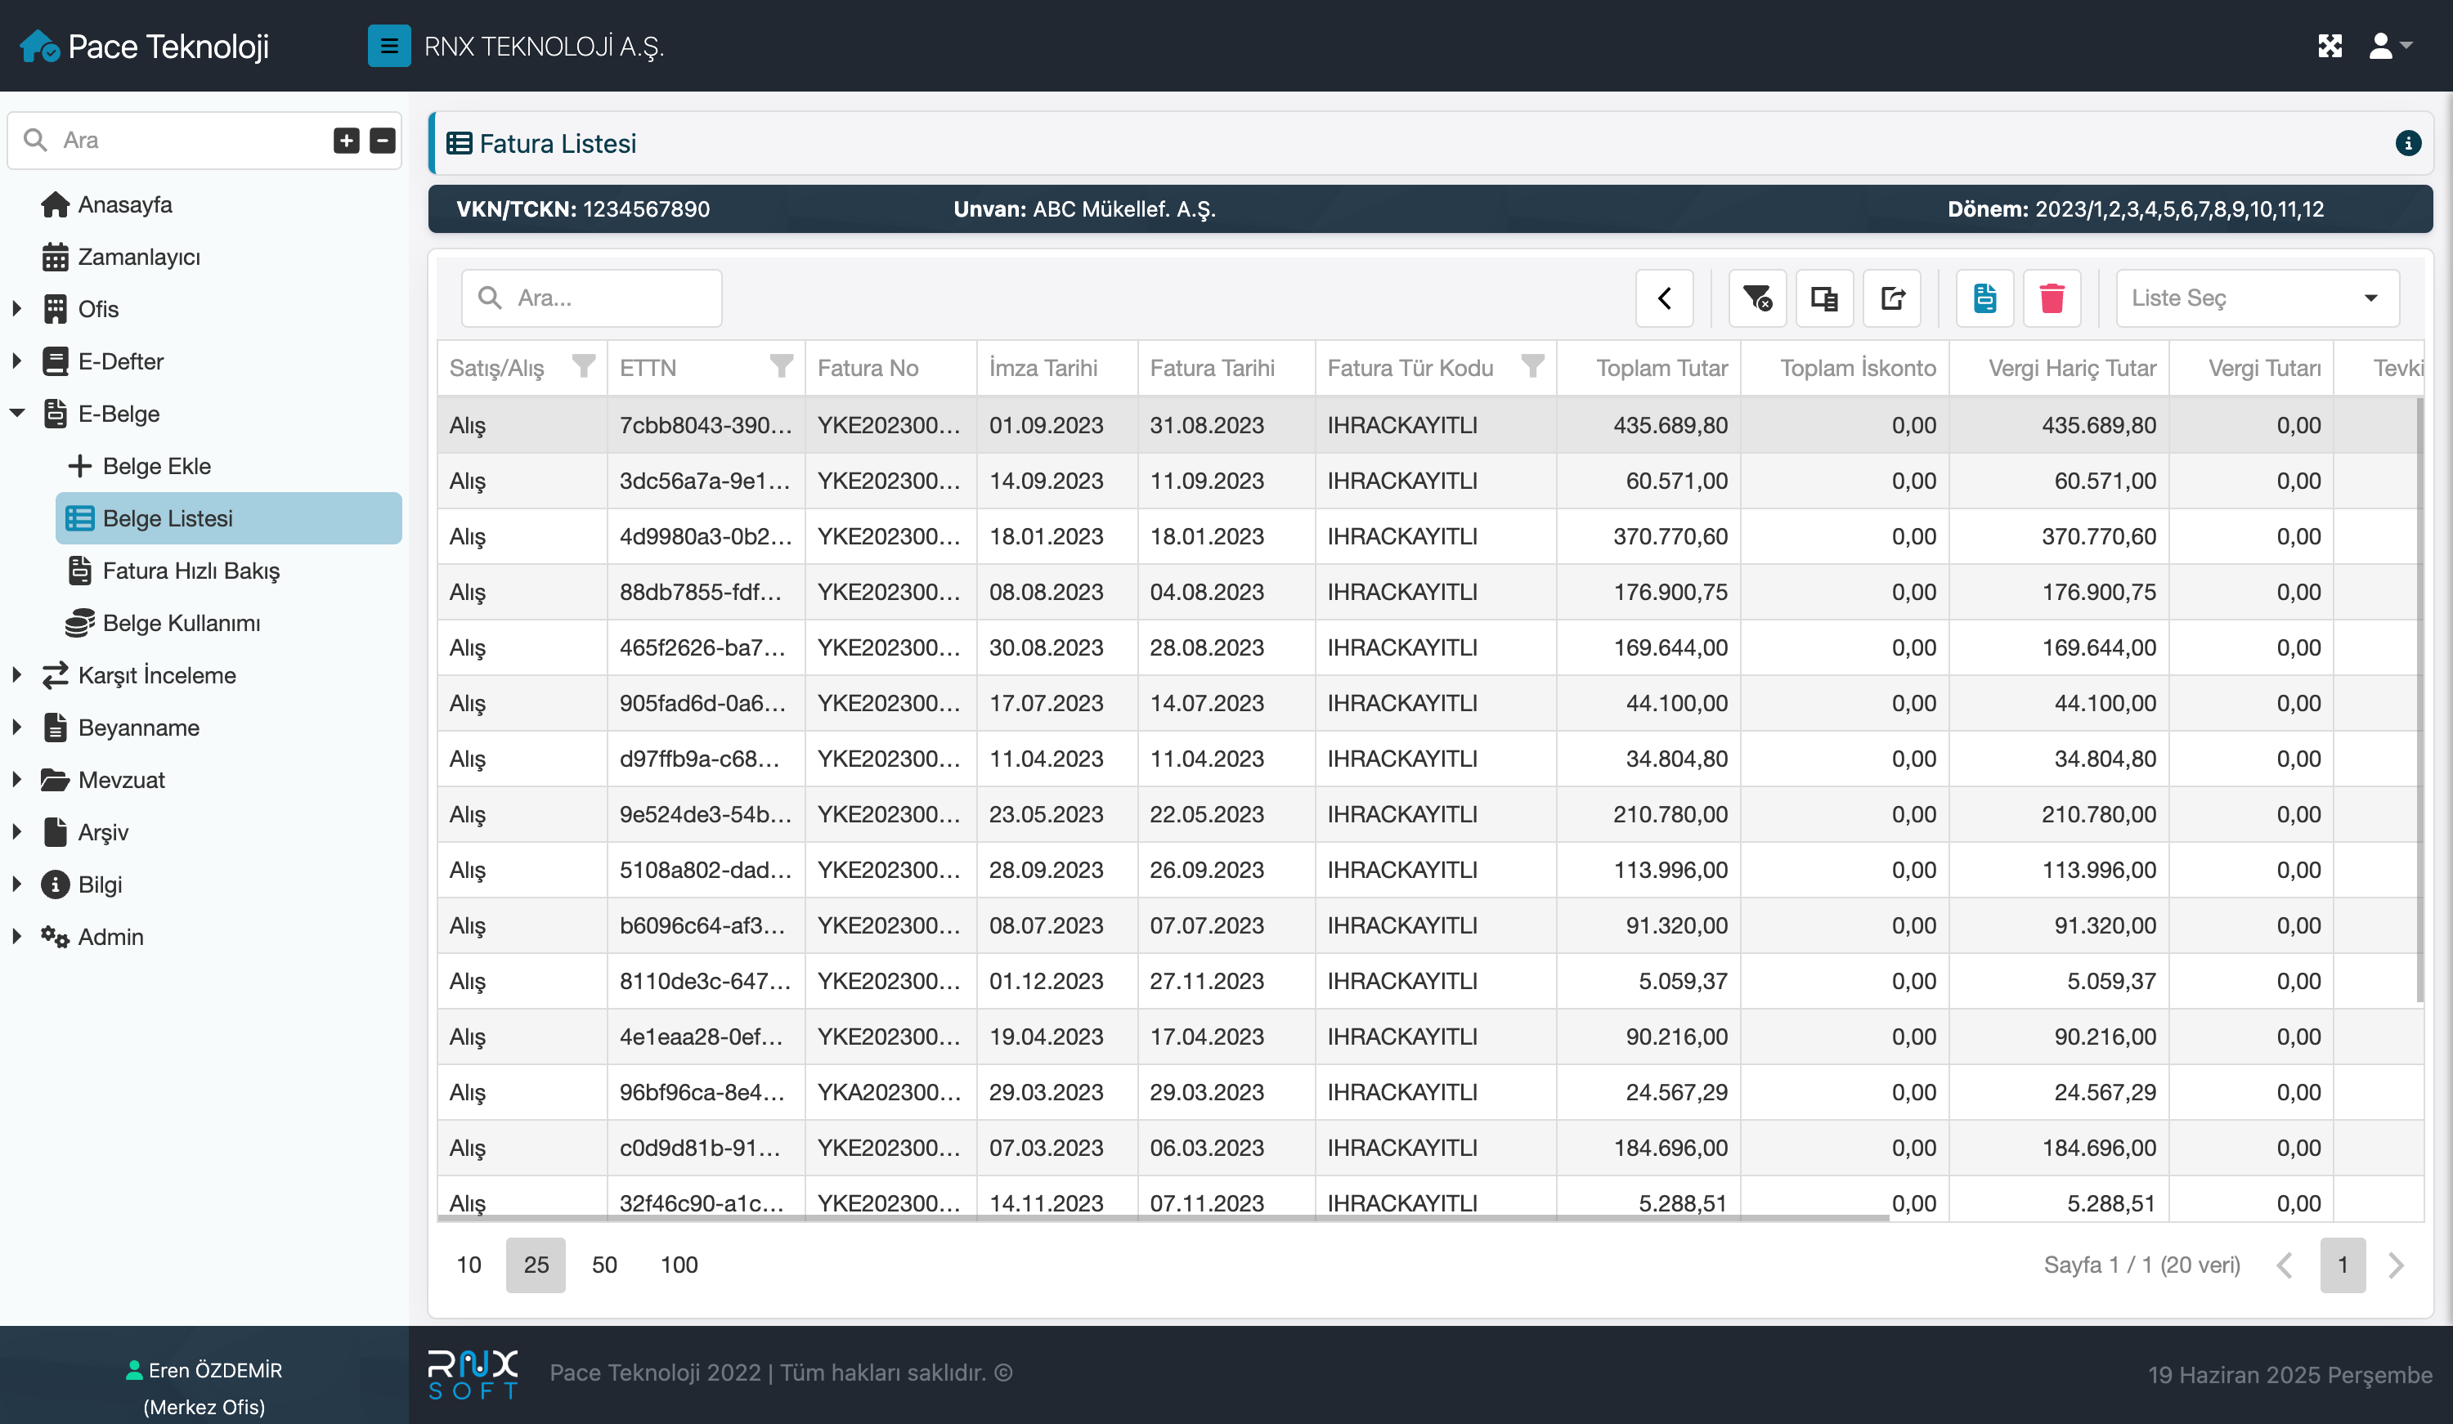The width and height of the screenshot is (2453, 1424).
Task: Click the clear filter funnel icon
Action: point(1756,298)
